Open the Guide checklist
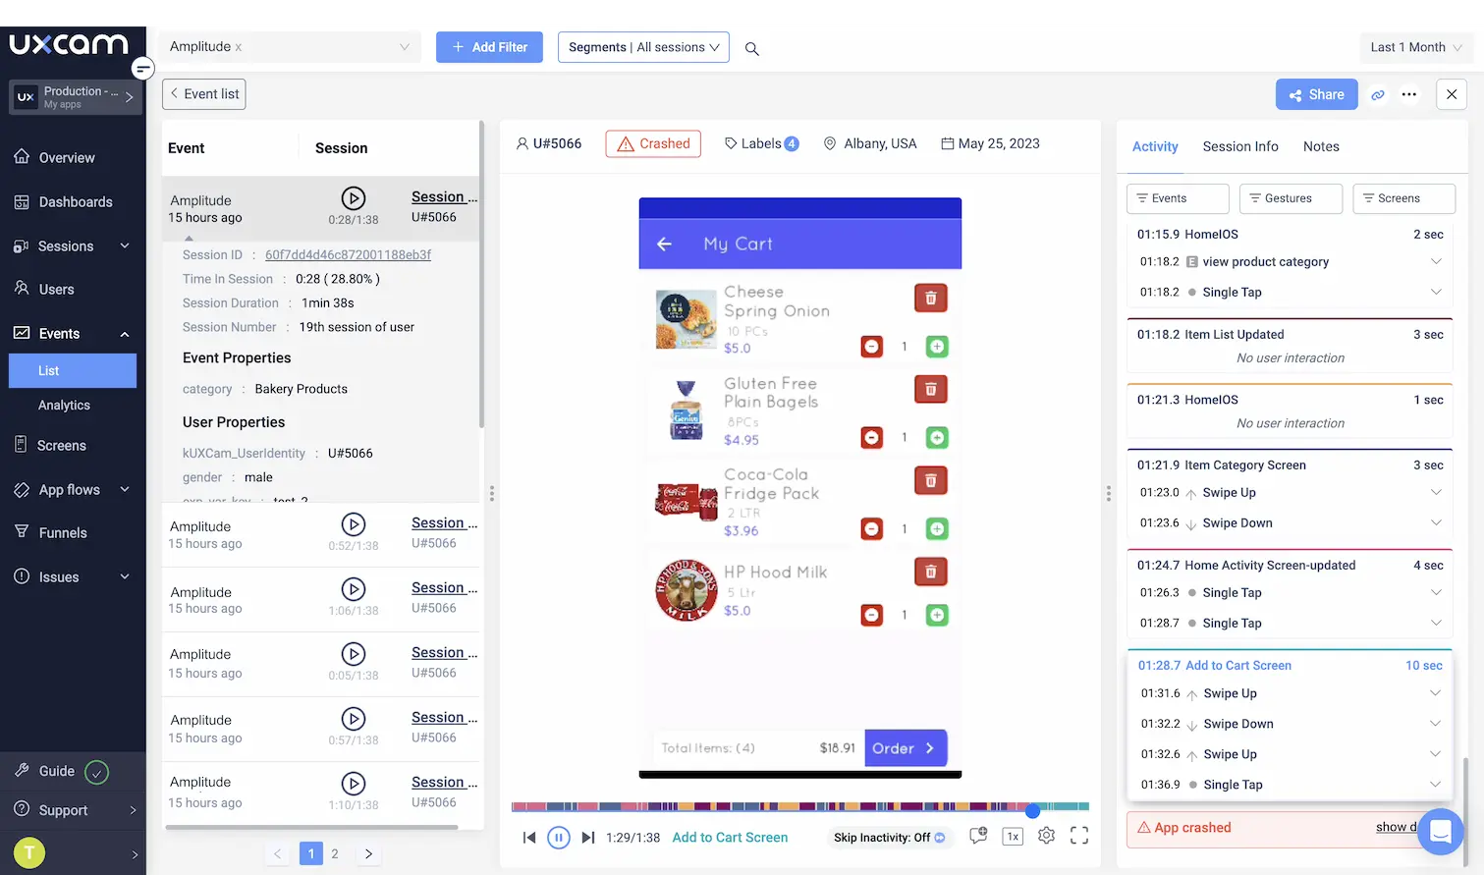 point(61,772)
